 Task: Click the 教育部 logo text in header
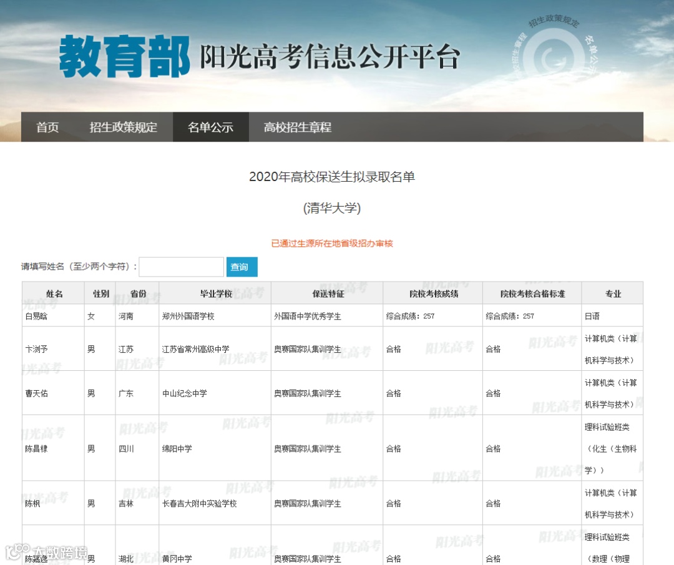125,56
